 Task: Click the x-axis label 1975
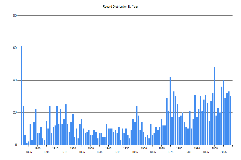[x=170, y=152]
